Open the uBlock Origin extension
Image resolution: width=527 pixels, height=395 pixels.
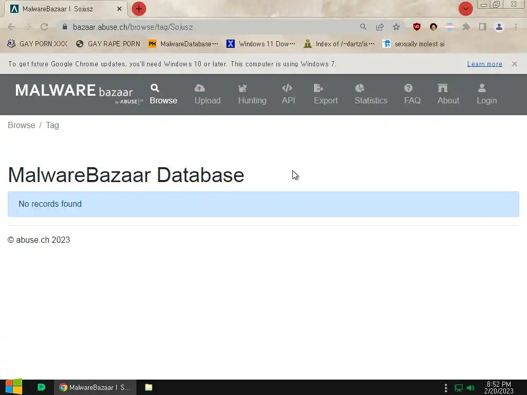(417, 27)
